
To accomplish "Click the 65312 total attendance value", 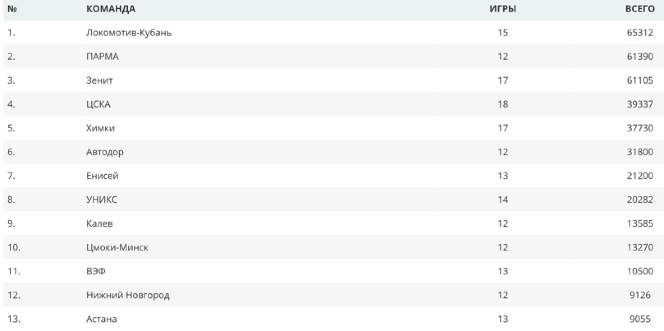I will (640, 33).
